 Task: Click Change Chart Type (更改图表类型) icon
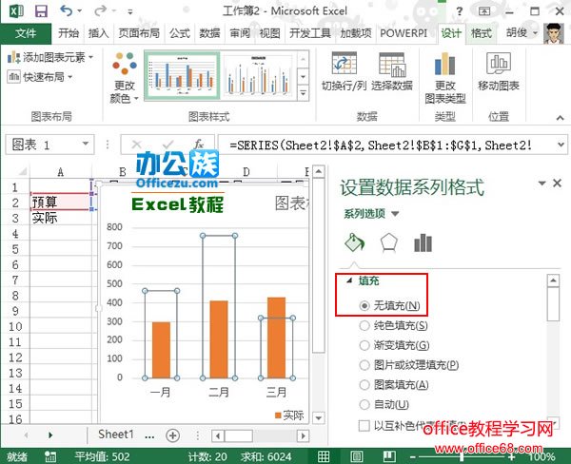pyautogui.click(x=444, y=64)
